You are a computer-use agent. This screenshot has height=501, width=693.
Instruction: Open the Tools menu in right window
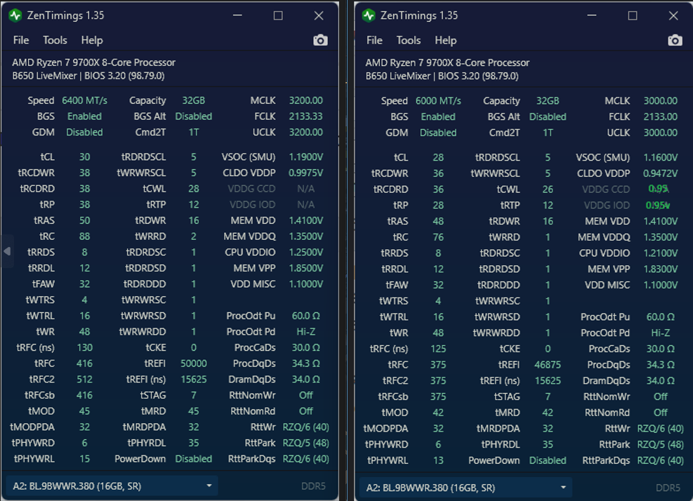point(409,40)
